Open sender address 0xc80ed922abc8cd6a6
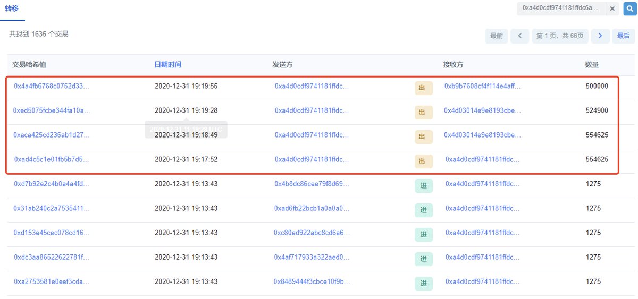Image resolution: width=638 pixels, height=299 pixels. coord(312,233)
